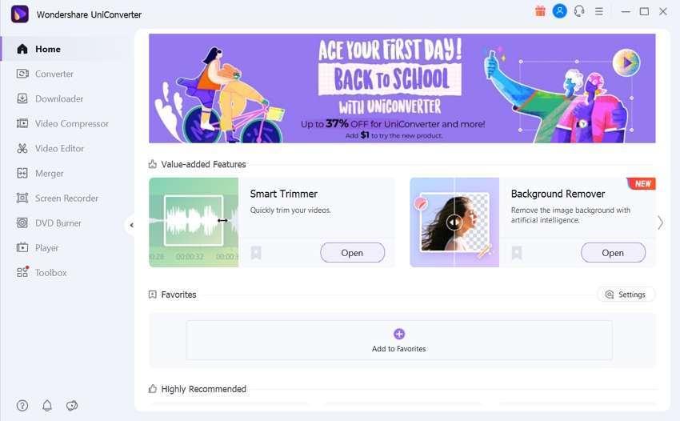This screenshot has height=421, width=680.
Task: Click the Back to School promotional banner
Action: click(x=402, y=88)
